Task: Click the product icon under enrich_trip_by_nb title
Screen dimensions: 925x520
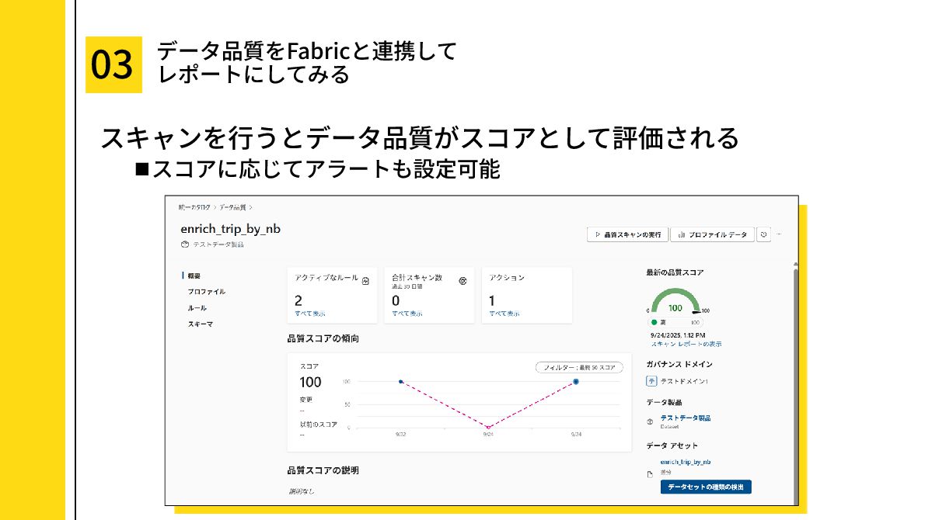Action: point(184,244)
